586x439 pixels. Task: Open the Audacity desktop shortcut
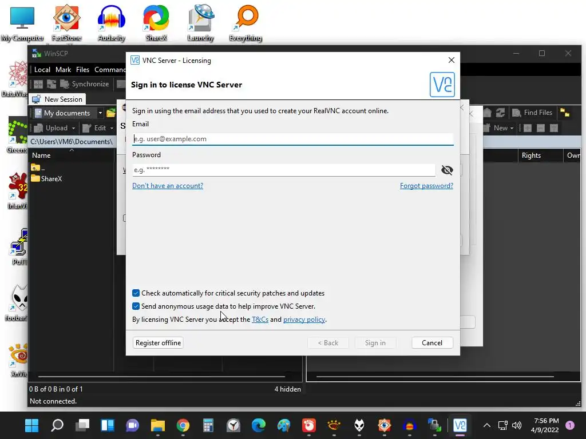click(111, 23)
